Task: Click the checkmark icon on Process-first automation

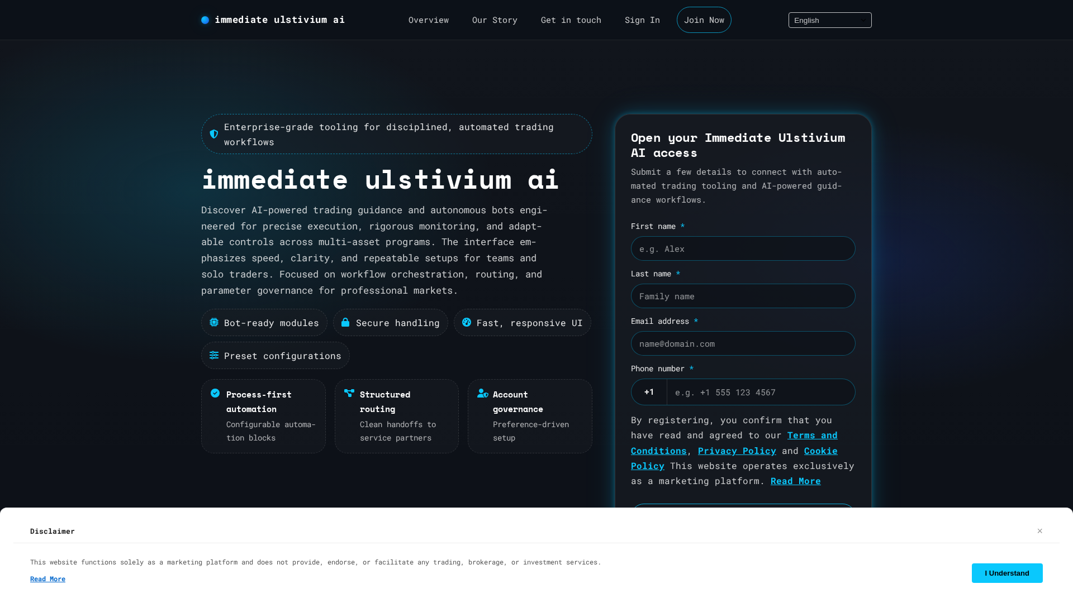Action: 215,393
